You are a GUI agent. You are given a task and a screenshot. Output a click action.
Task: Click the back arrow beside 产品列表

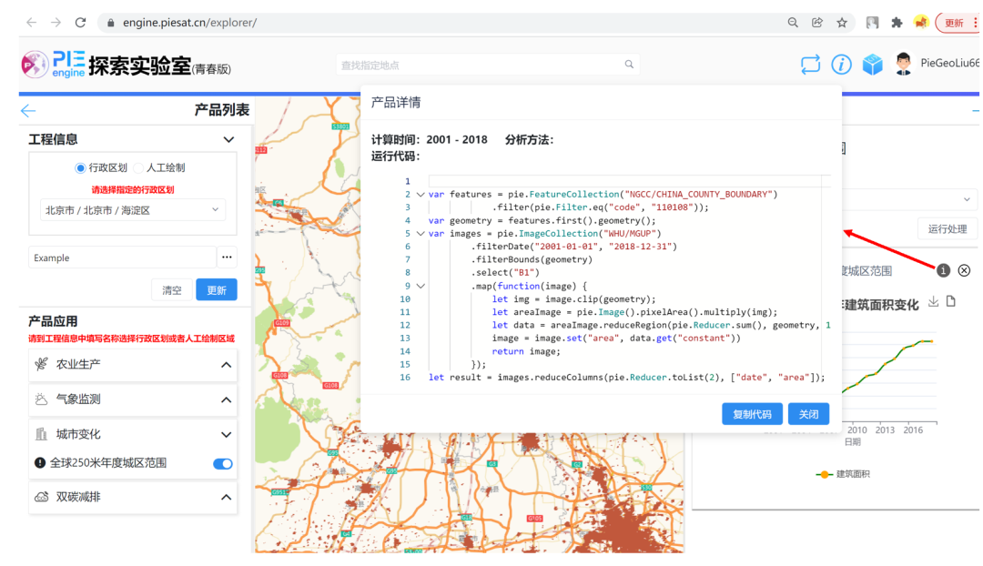pyautogui.click(x=28, y=111)
